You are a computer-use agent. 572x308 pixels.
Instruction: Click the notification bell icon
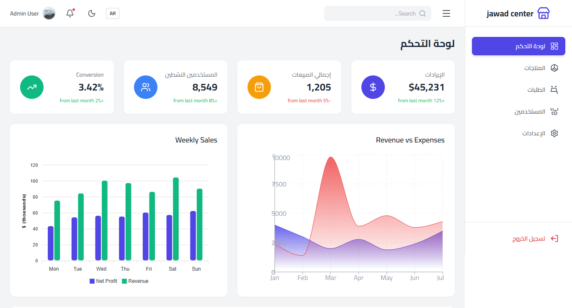click(70, 13)
